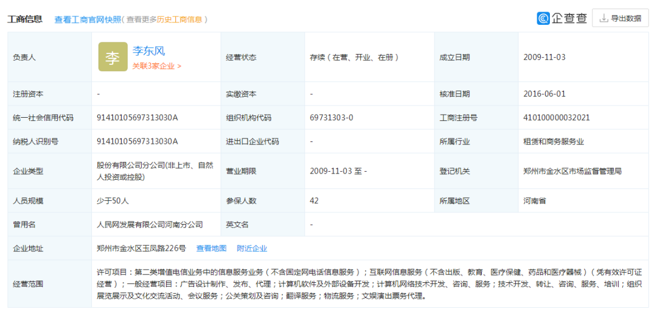Open 查看工商官网快照 link

click(88, 19)
